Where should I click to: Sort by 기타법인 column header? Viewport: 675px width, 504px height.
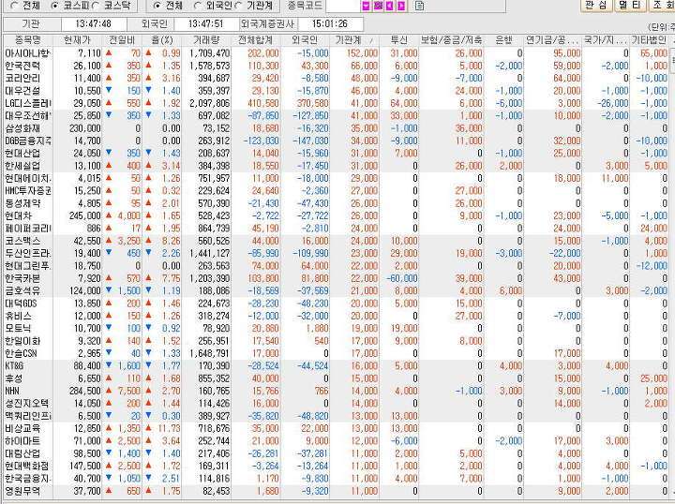[x=649, y=40]
